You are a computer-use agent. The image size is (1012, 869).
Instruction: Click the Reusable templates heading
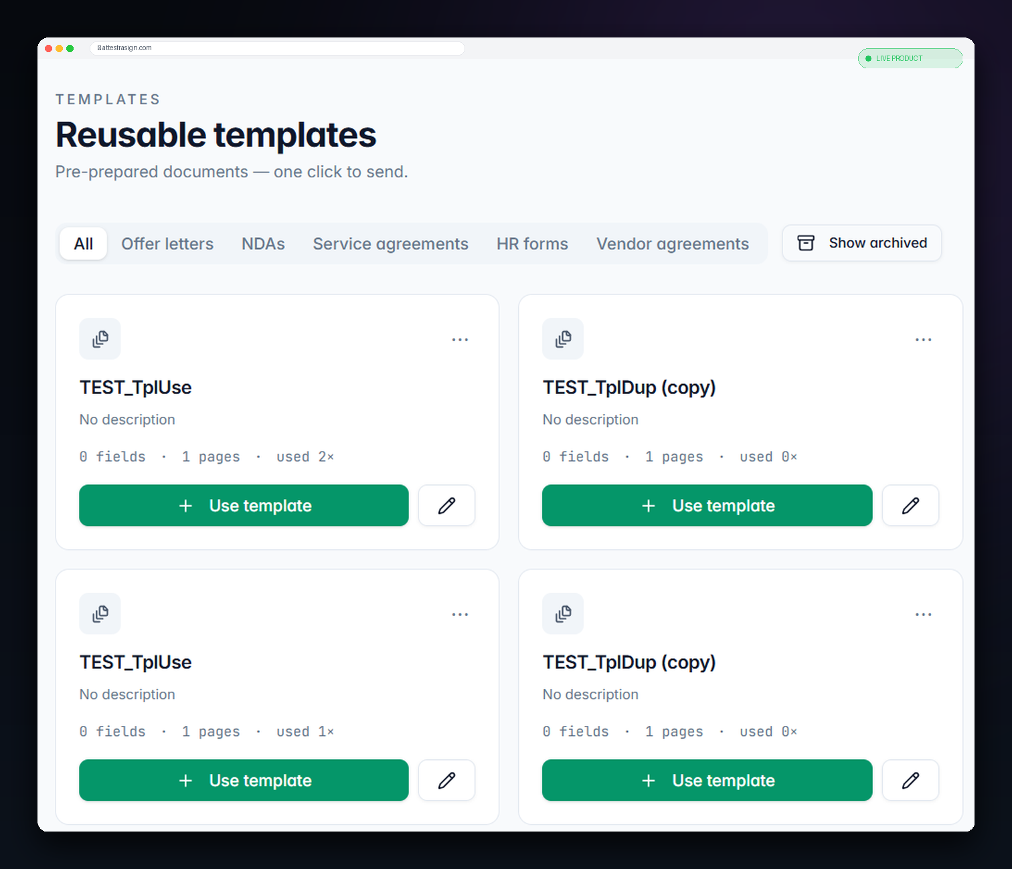pos(216,135)
